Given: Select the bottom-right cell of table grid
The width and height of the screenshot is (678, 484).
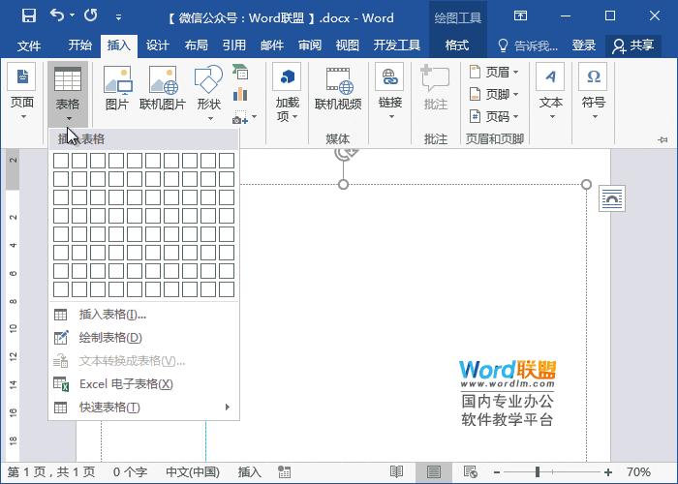Looking at the screenshot, I should 227,289.
